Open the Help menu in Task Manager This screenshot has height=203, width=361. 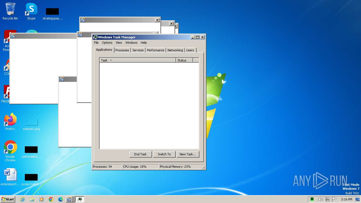[144, 43]
